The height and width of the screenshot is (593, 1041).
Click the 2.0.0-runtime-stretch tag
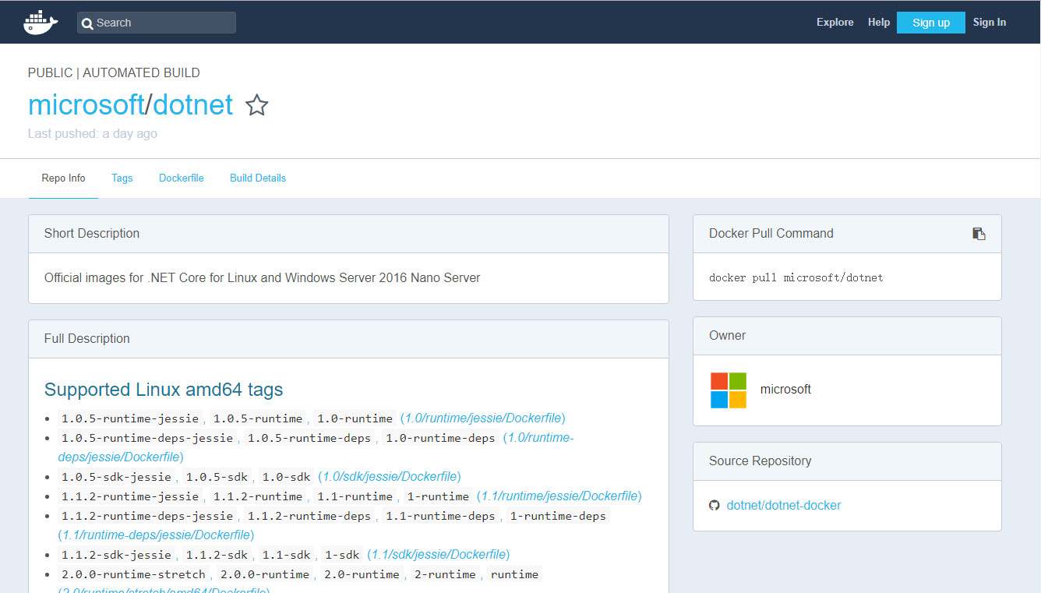pyautogui.click(x=133, y=574)
